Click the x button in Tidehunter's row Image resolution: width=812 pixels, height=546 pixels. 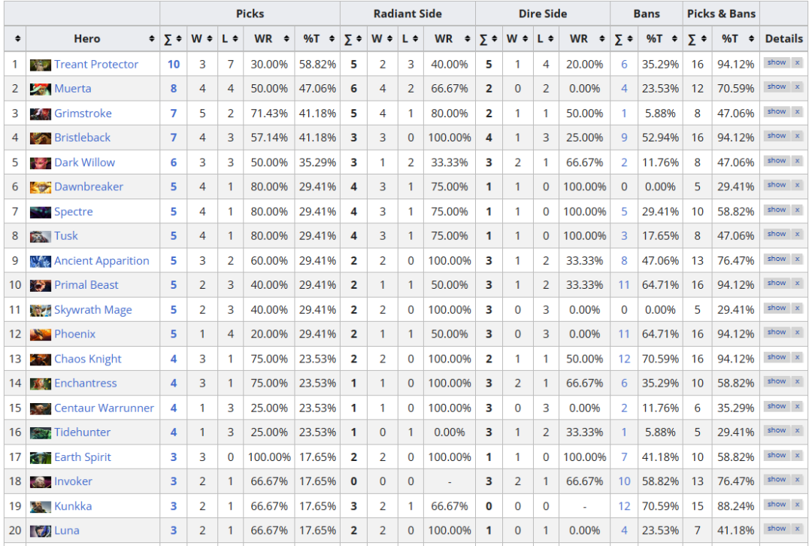797,430
